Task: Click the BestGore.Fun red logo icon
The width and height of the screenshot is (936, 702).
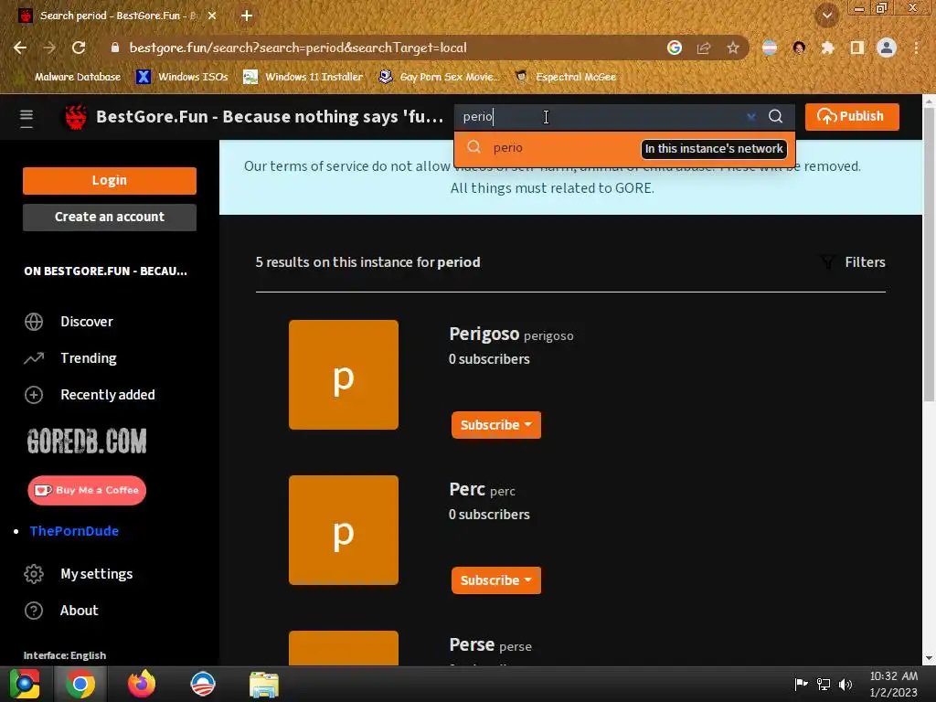Action: [76, 117]
